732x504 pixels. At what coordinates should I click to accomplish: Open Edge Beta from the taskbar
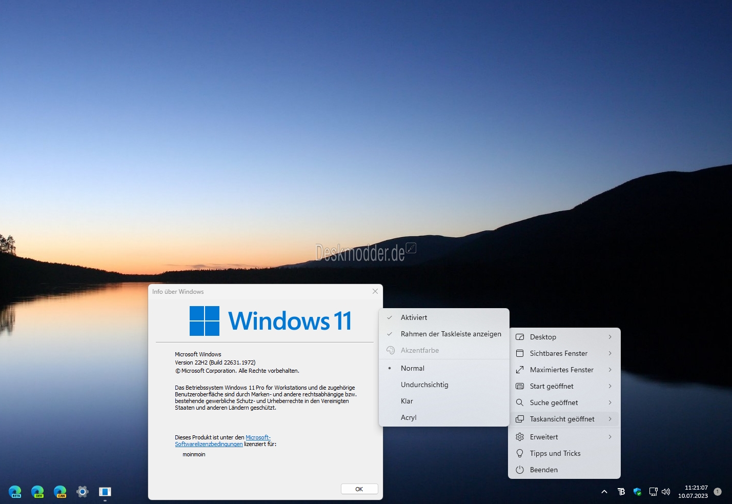(x=15, y=492)
